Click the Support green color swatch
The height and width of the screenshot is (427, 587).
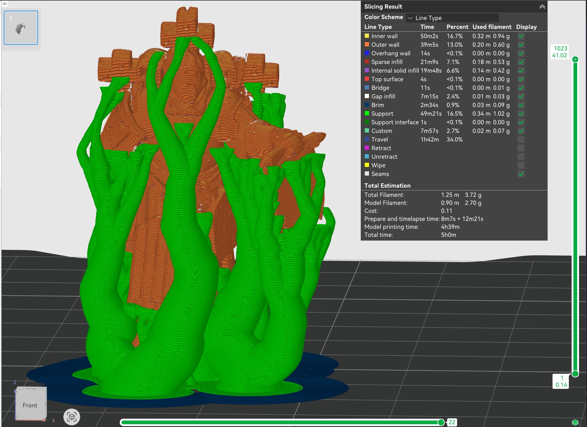(x=367, y=114)
